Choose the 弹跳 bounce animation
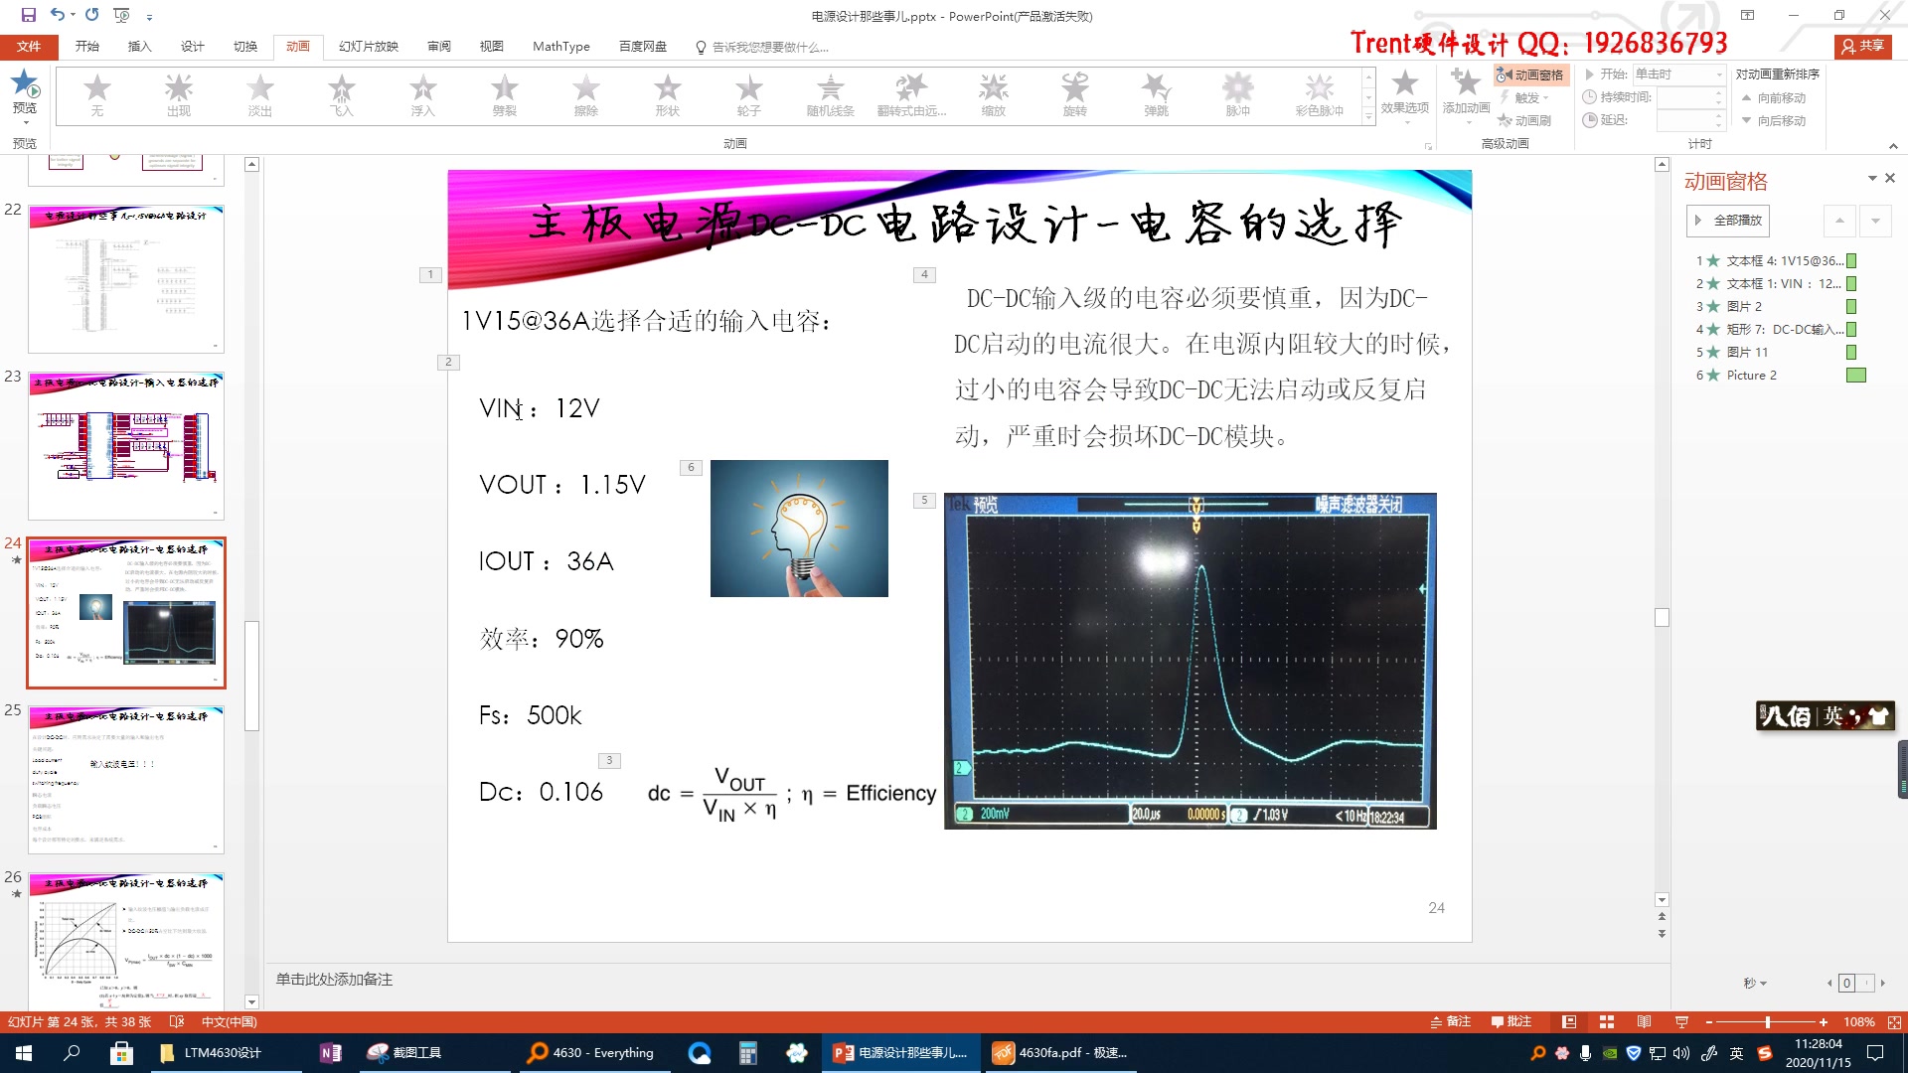 coord(1156,95)
